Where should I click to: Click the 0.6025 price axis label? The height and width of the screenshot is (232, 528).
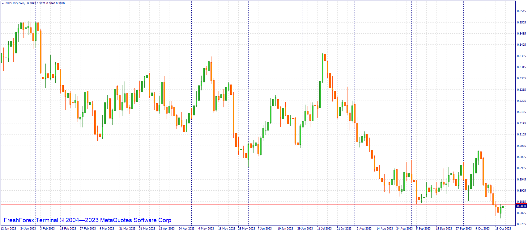pos(522,157)
